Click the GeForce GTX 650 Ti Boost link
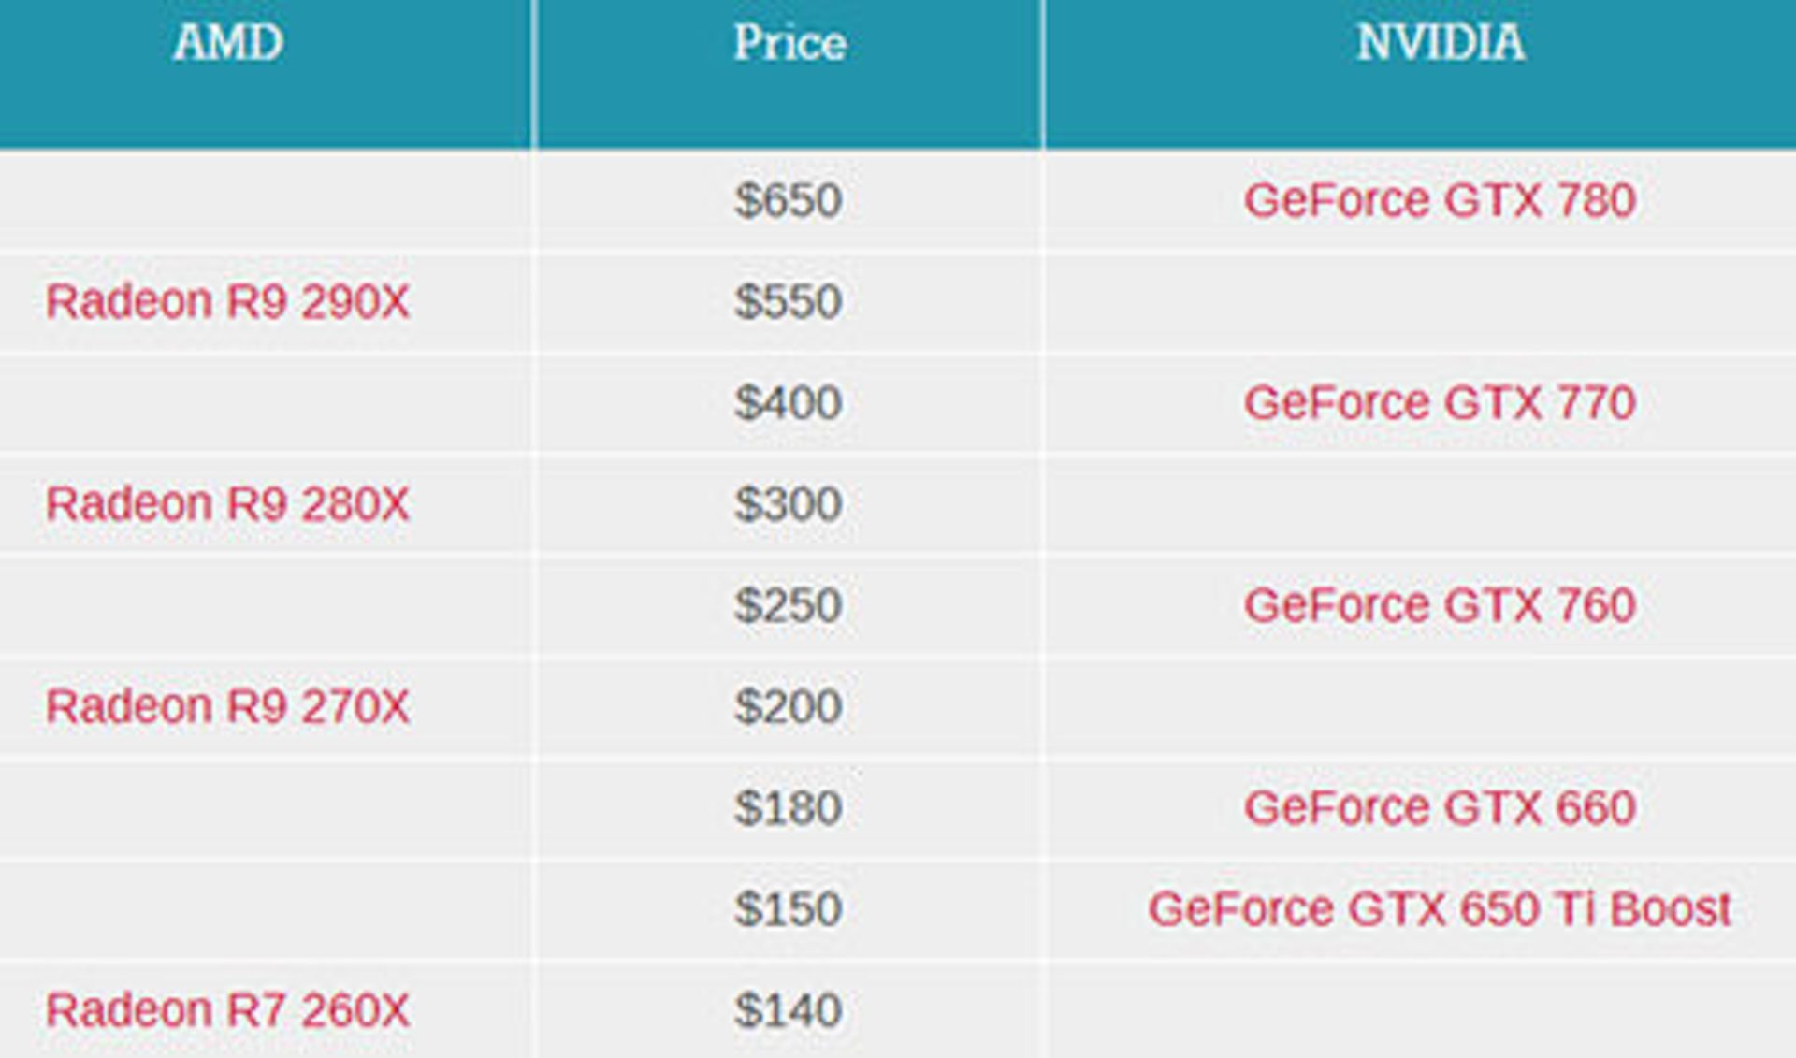 pyautogui.click(x=1440, y=909)
